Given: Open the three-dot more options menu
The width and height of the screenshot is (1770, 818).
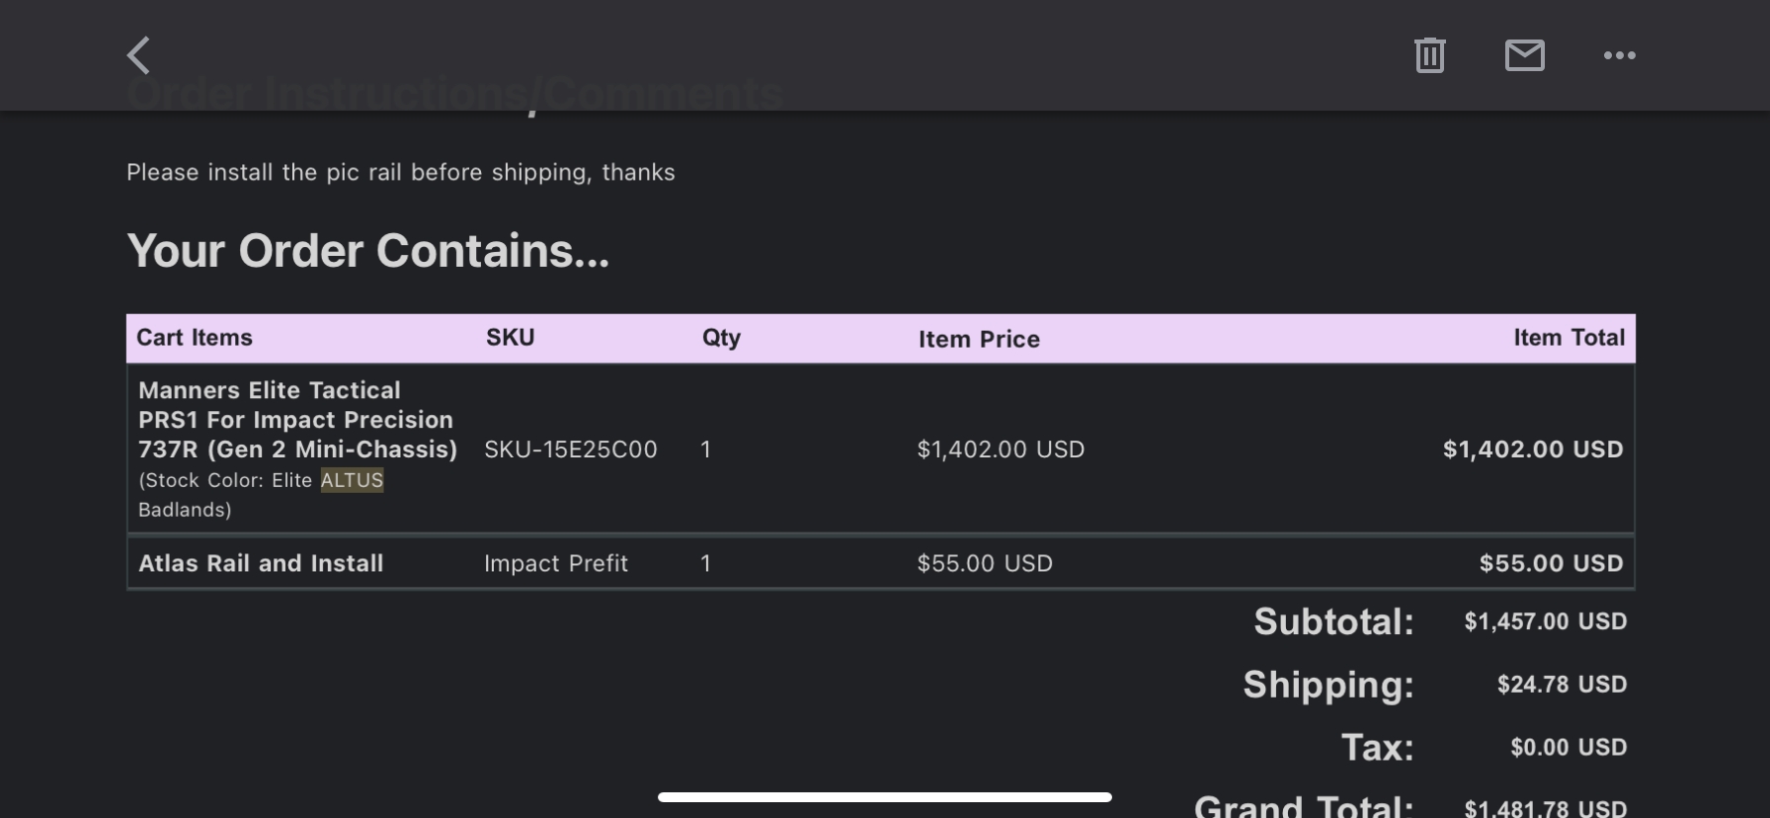Looking at the screenshot, I should pyautogui.click(x=1619, y=55).
